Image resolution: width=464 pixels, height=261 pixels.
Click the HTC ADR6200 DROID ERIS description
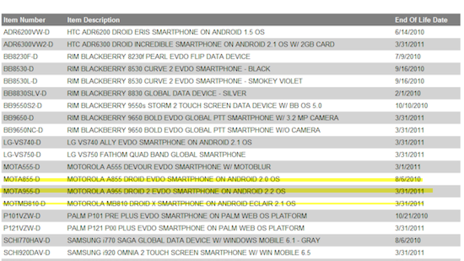(166, 32)
